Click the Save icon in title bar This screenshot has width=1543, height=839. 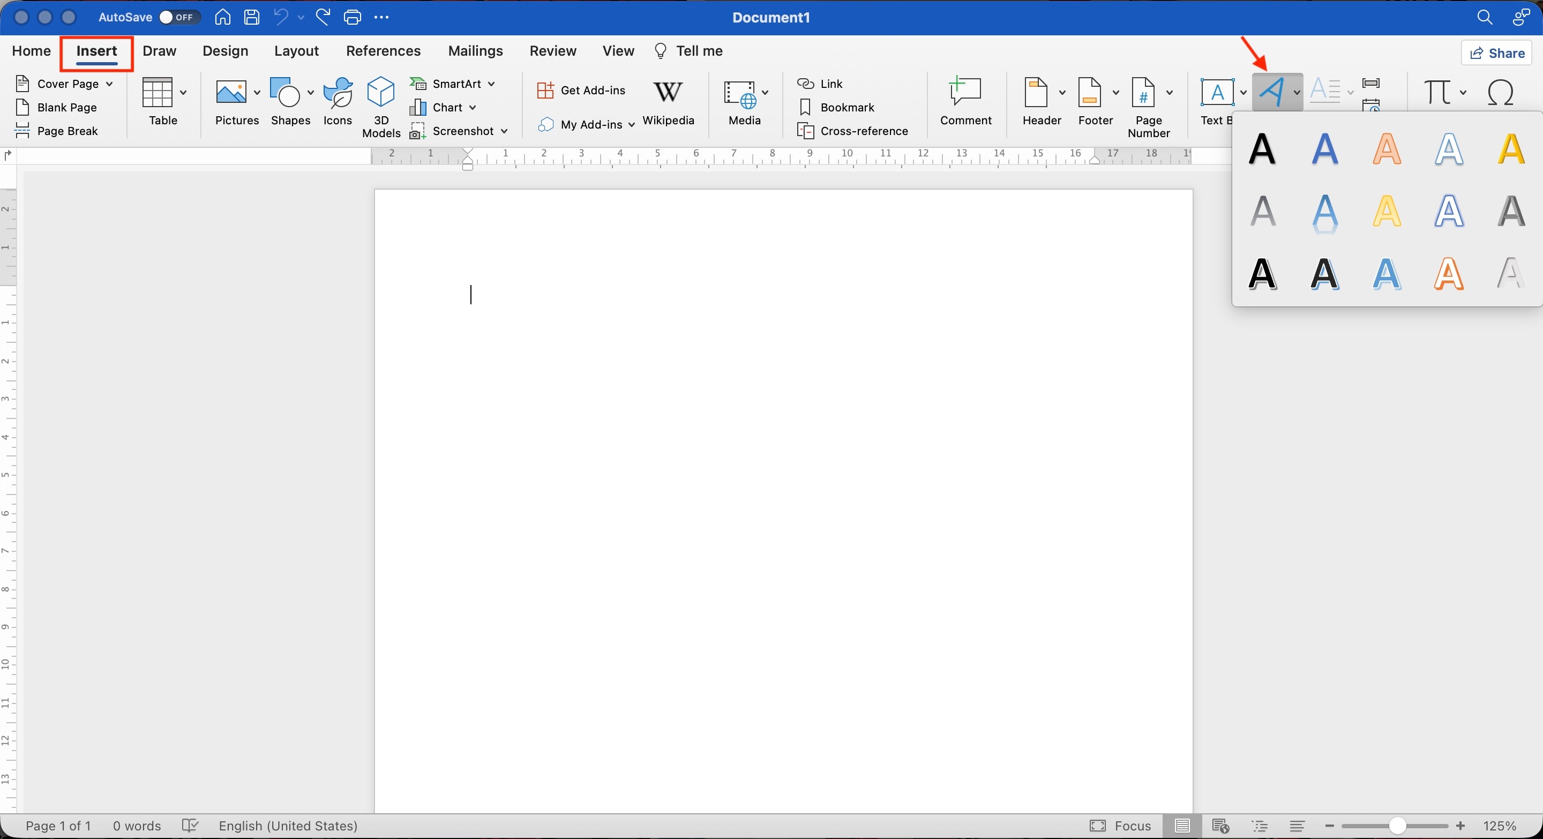pyautogui.click(x=252, y=17)
